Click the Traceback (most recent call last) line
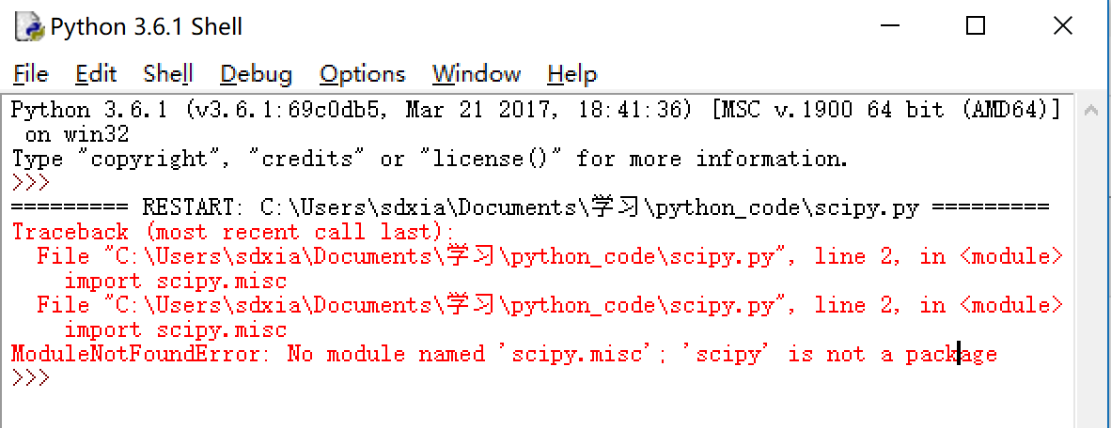Viewport: 1111px width, 428px height. tap(233, 232)
